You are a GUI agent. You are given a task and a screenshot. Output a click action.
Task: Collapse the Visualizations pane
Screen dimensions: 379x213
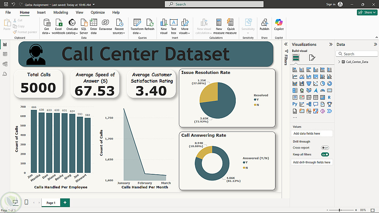point(330,44)
